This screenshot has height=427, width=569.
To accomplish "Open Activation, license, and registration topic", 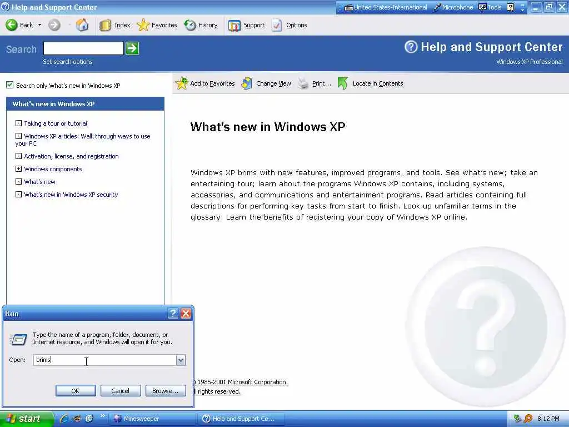I will [71, 156].
